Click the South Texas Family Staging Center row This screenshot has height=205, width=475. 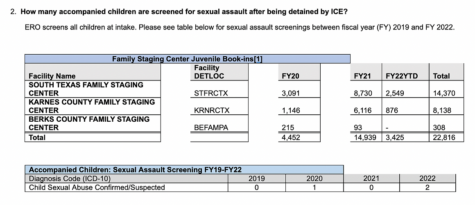(x=86, y=89)
